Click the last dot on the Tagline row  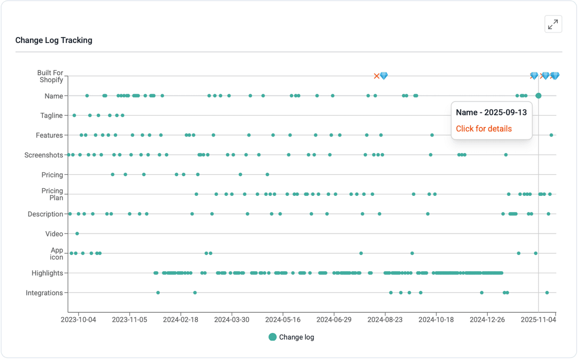pos(123,115)
